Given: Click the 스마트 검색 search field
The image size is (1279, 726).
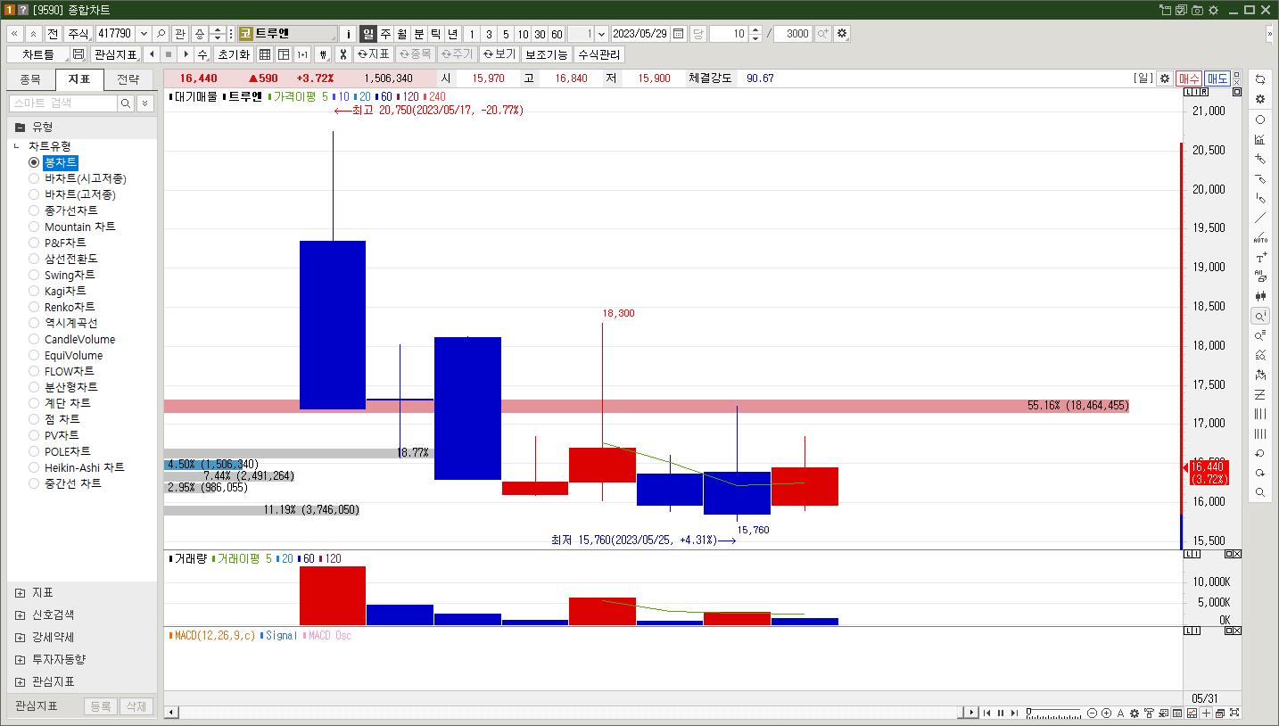Looking at the screenshot, I should [x=62, y=103].
